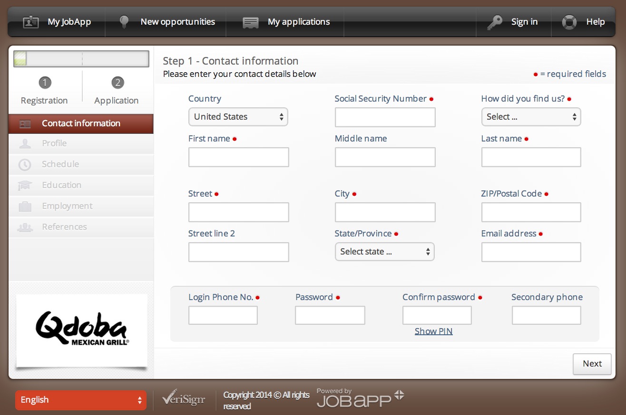Click the progress bar above the steps

tap(81, 59)
